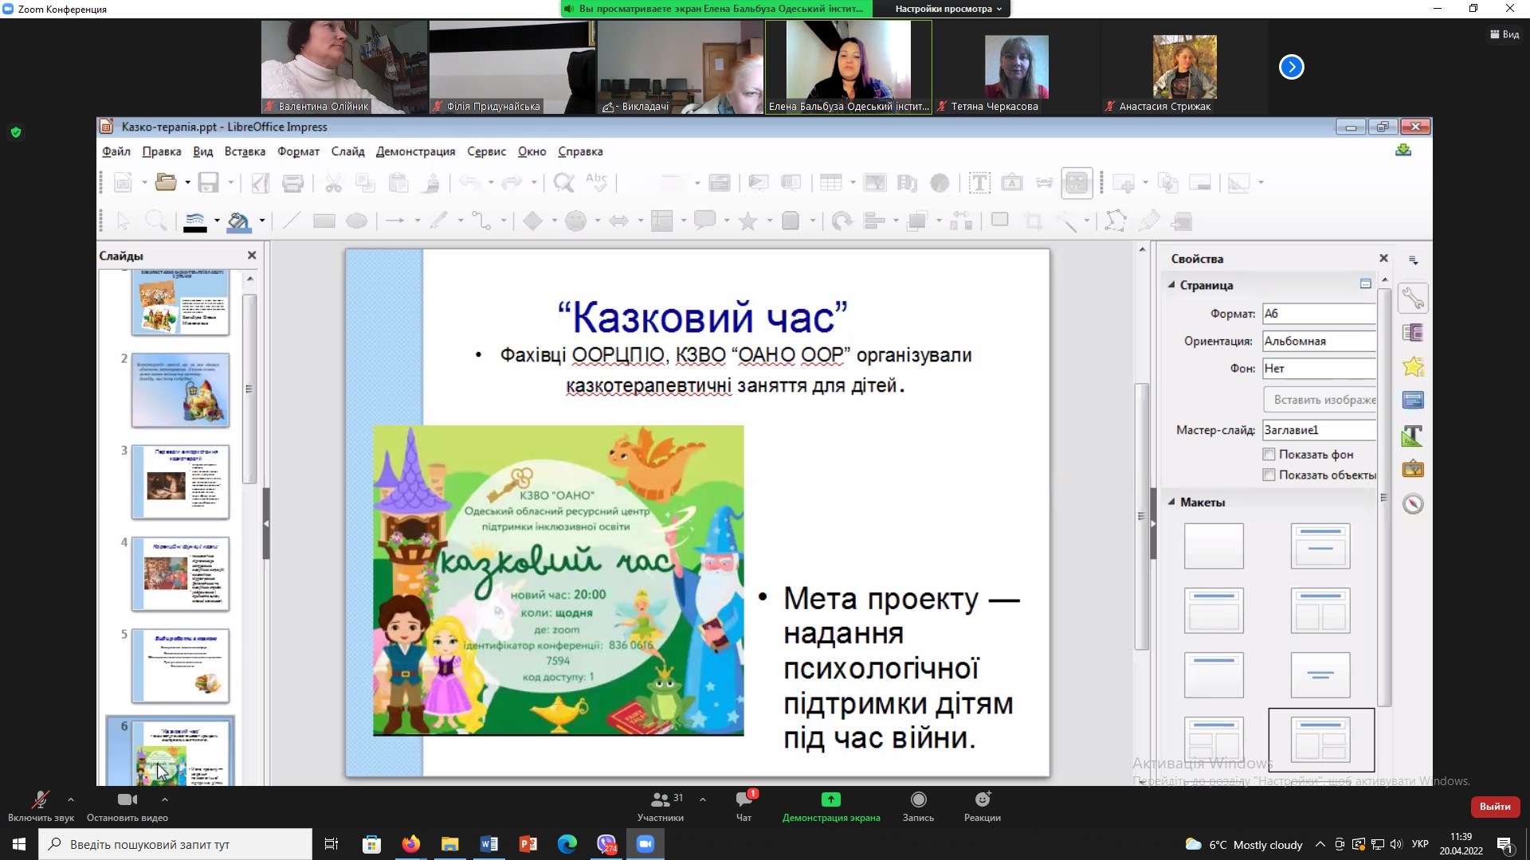Click the Record (Запись) icon
Viewport: 1530px width, 860px height.
coord(918,799)
